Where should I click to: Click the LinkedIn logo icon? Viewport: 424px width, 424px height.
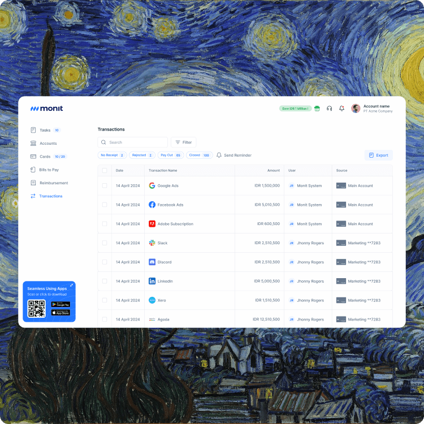152,281
